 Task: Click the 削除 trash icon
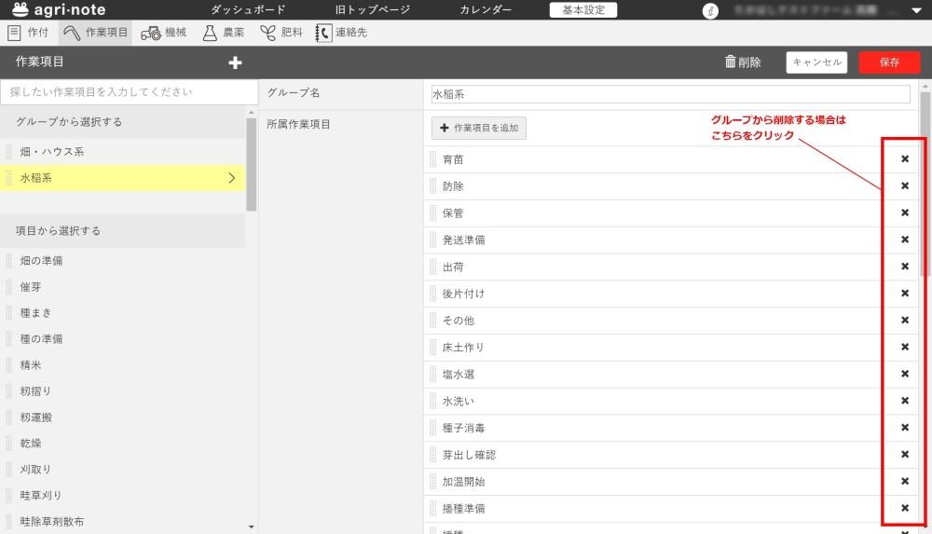click(731, 62)
